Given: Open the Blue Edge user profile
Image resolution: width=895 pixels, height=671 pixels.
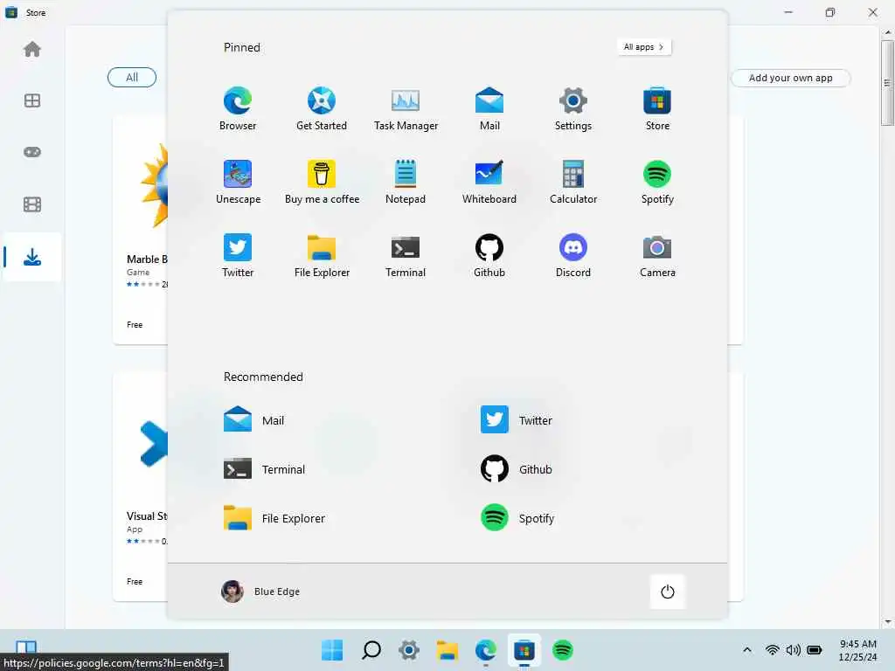Looking at the screenshot, I should point(260,591).
